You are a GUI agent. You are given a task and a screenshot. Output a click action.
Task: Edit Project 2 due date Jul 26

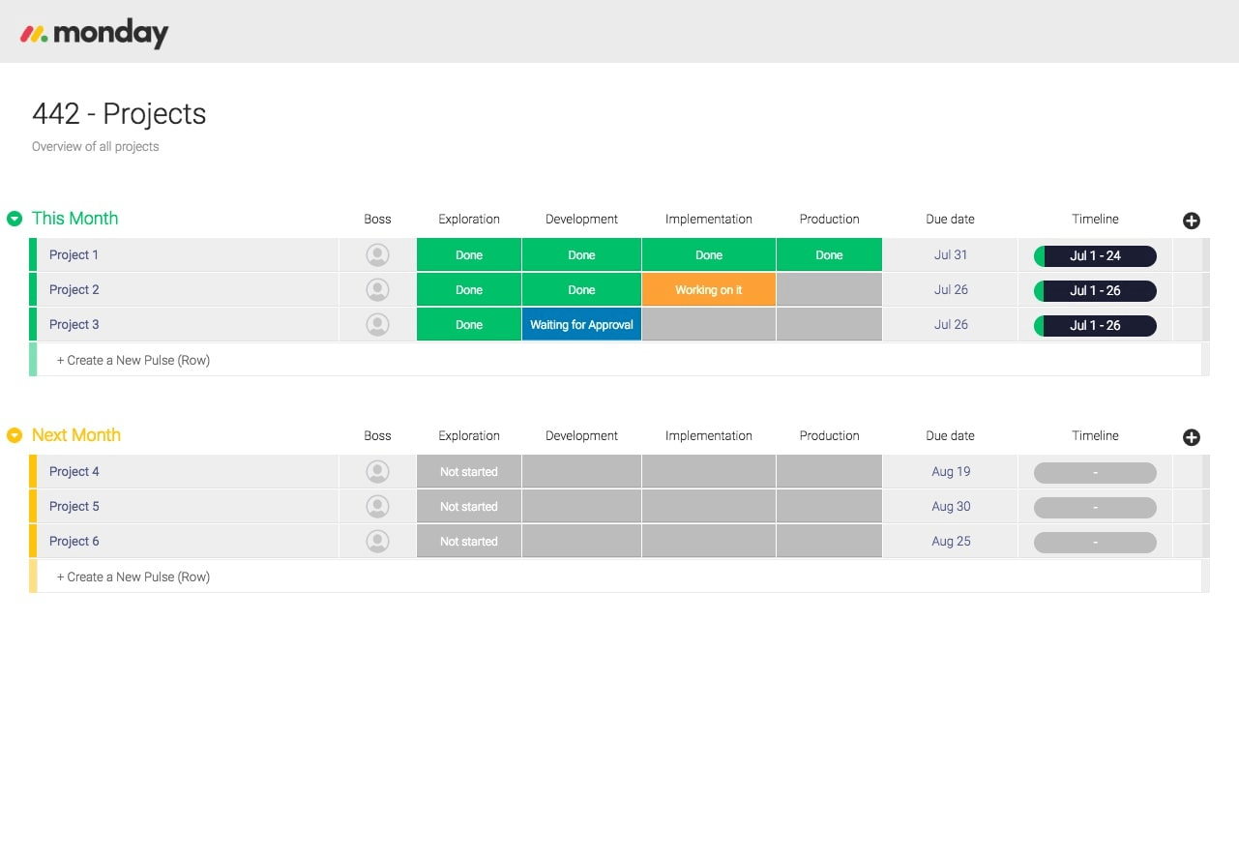951,290
